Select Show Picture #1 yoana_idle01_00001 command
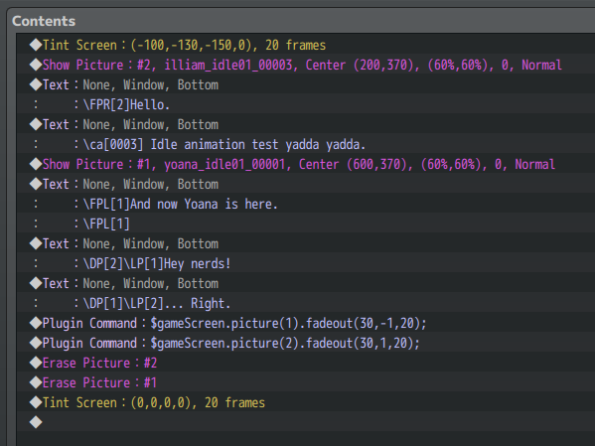 [306, 164]
